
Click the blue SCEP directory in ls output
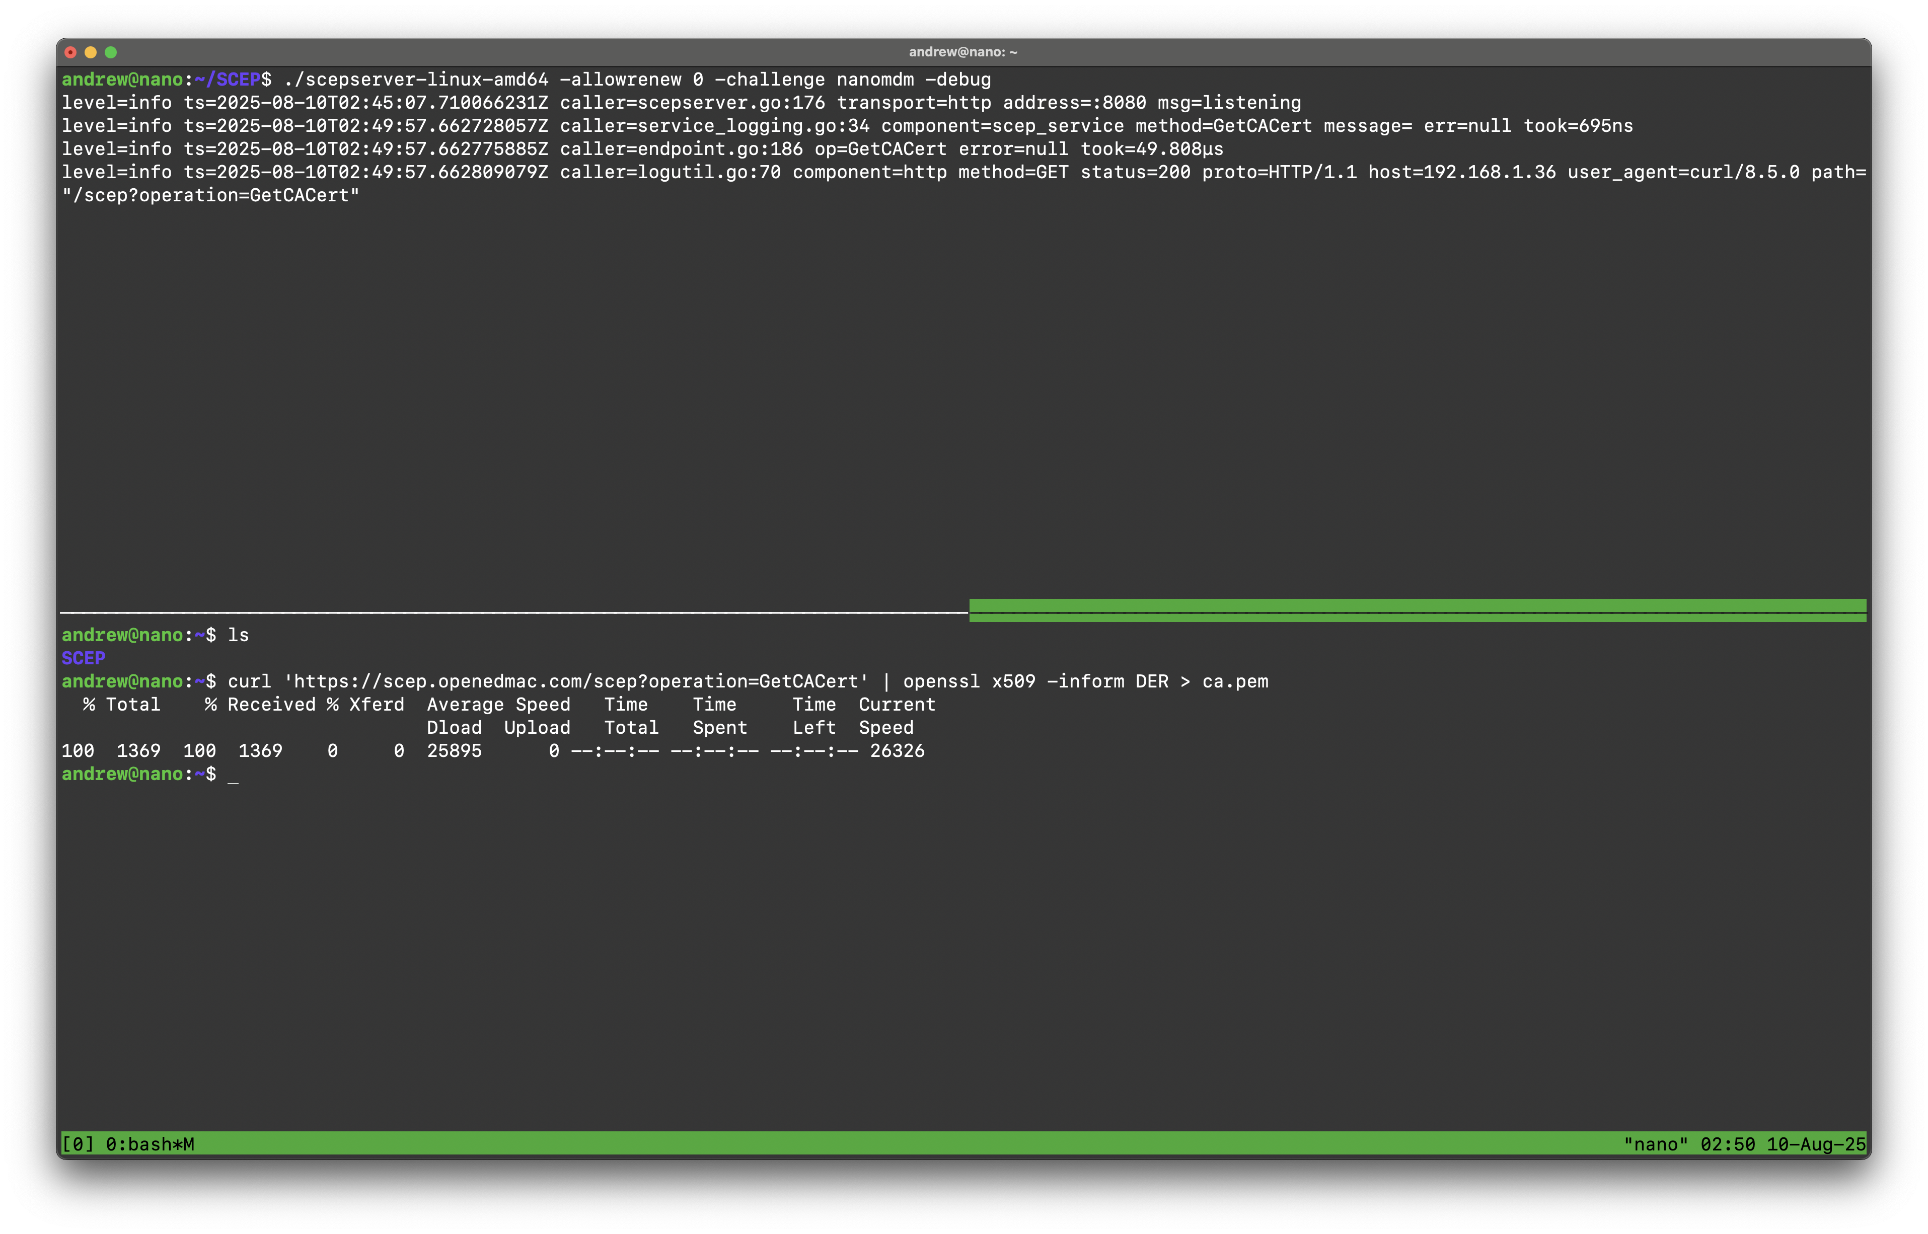[x=84, y=658]
